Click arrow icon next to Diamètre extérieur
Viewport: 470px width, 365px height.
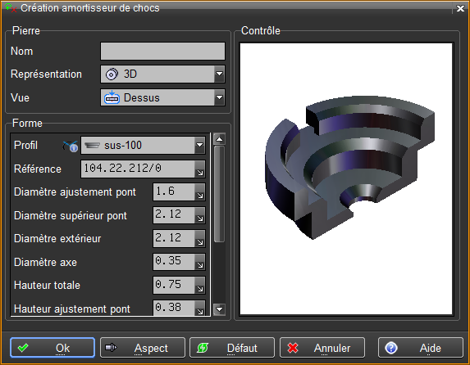pos(200,239)
